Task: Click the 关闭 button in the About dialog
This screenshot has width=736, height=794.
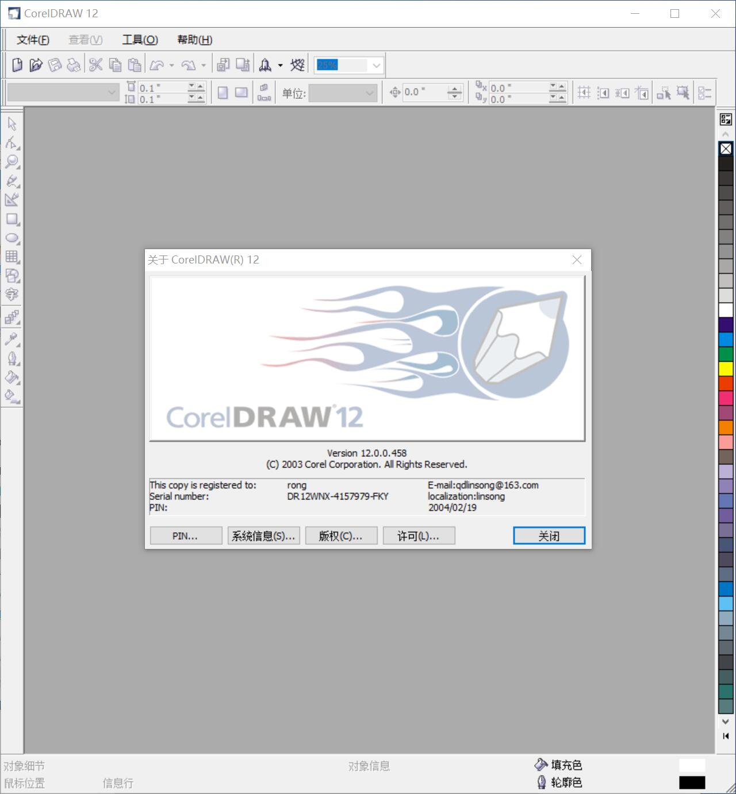Action: pos(549,535)
